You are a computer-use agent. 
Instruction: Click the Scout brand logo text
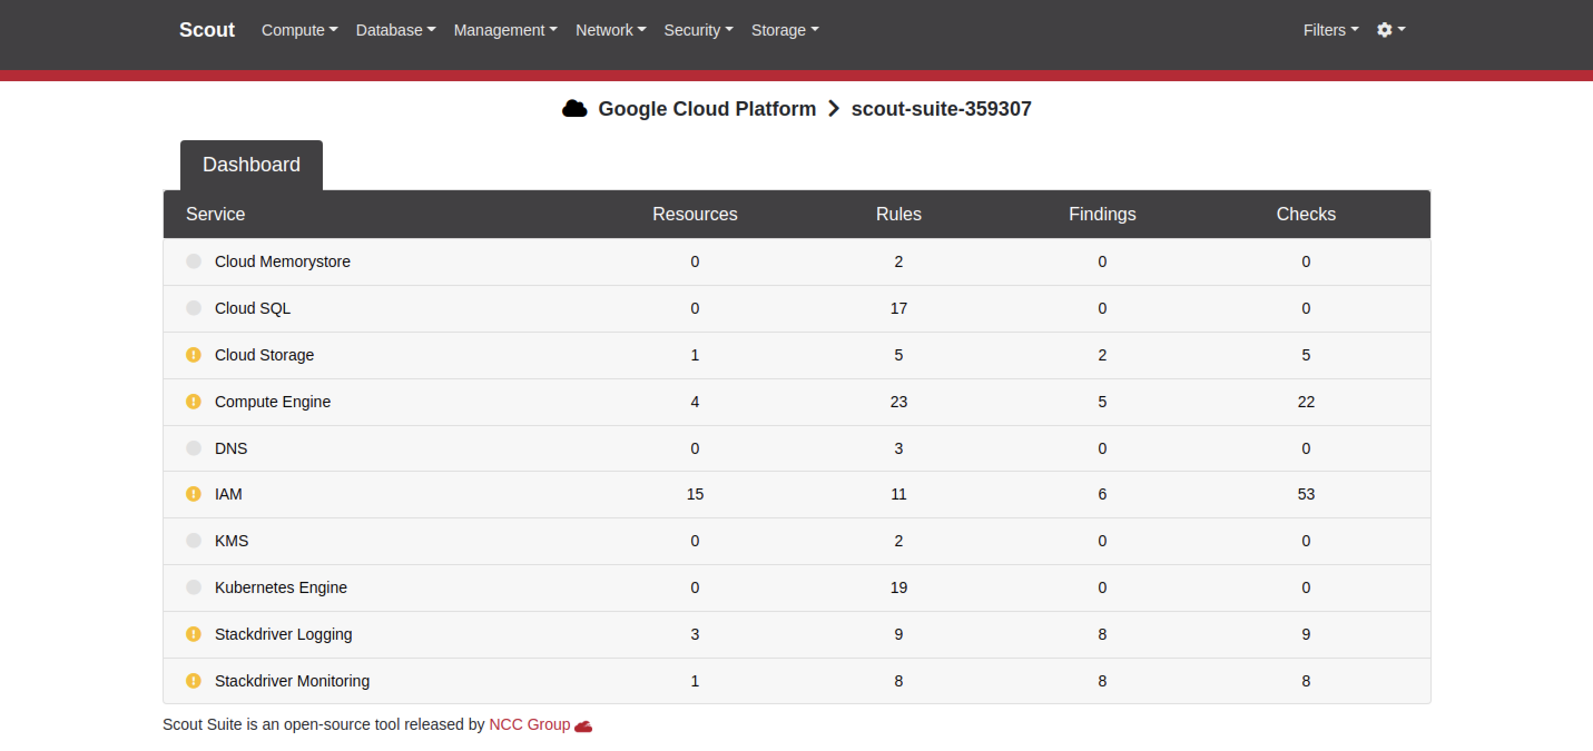point(206,29)
